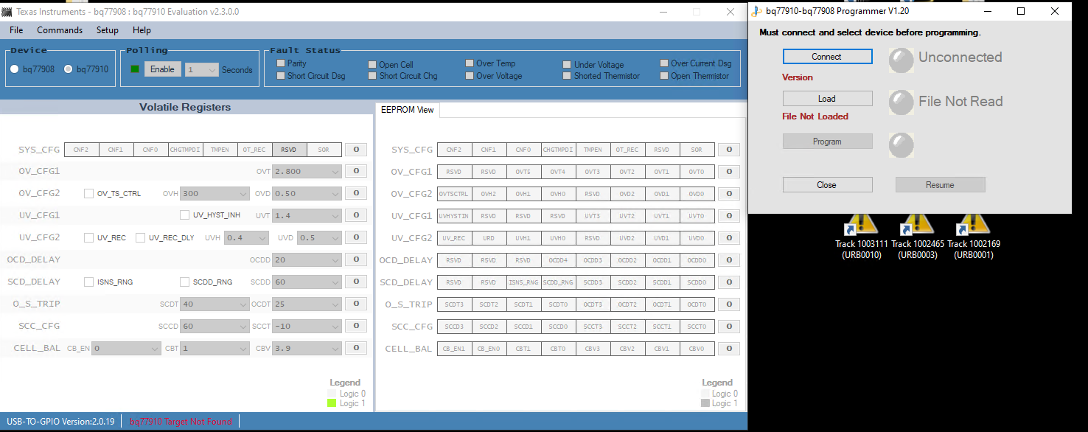The image size is (1088, 432).
Task: Click the EEPROM Logic 1 gray legend swatch
Action: point(705,403)
